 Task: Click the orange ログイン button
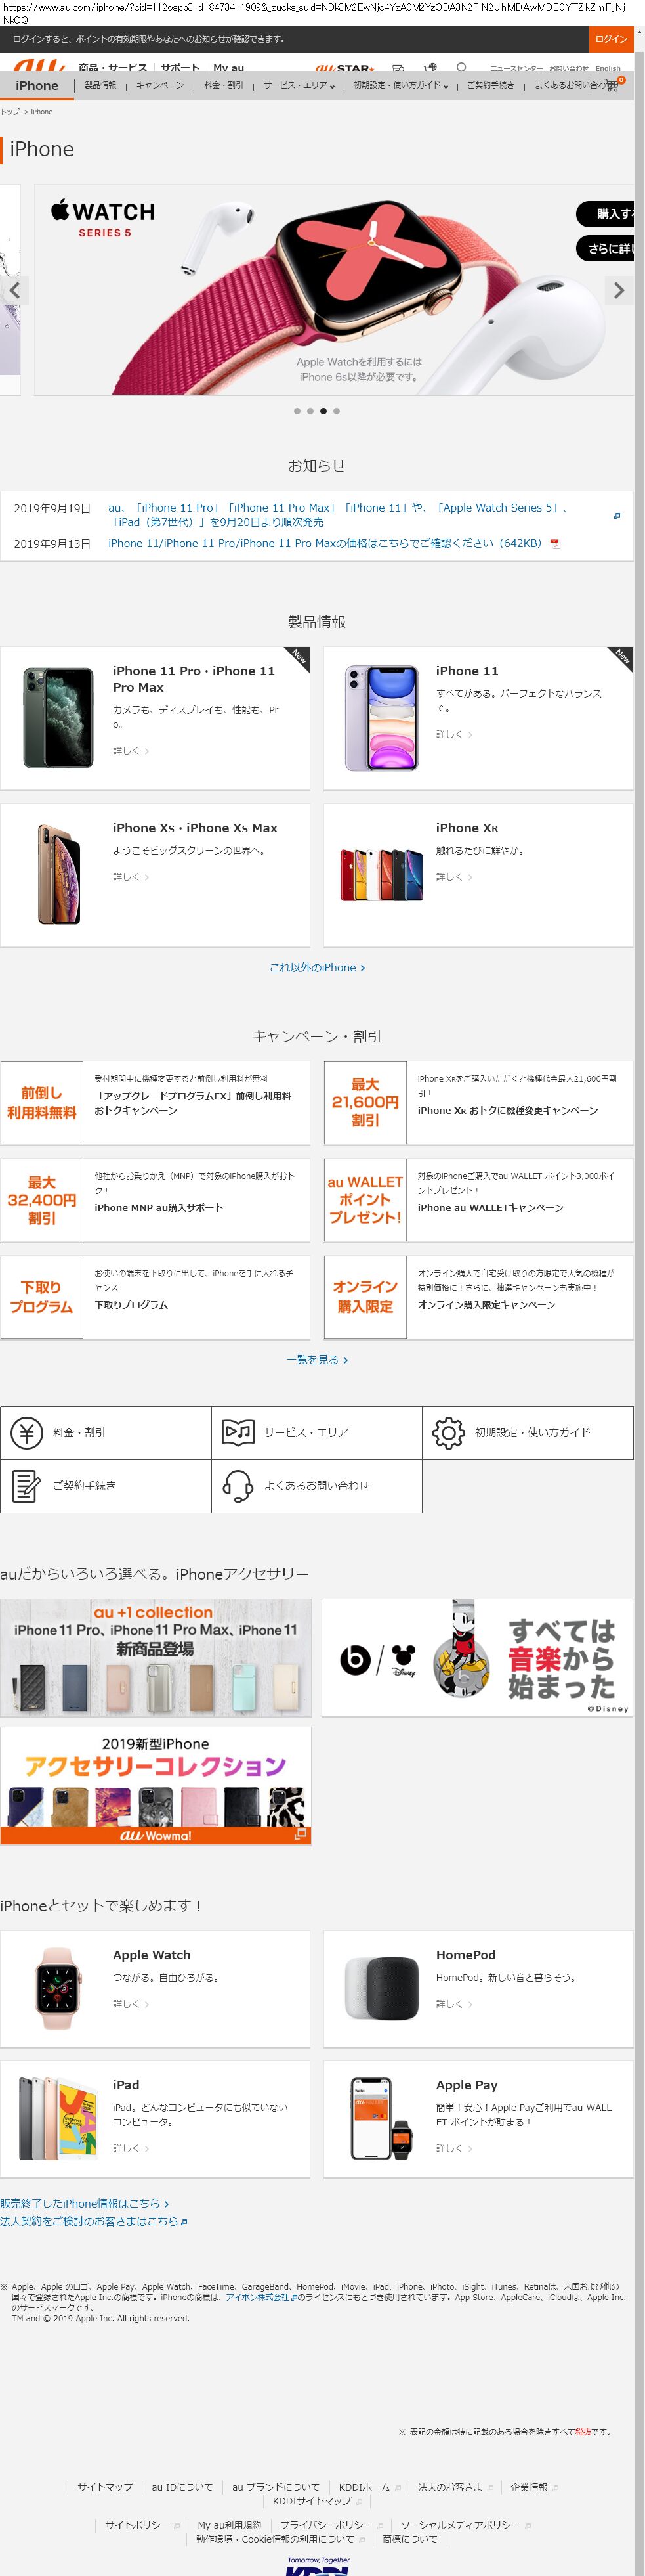click(610, 39)
